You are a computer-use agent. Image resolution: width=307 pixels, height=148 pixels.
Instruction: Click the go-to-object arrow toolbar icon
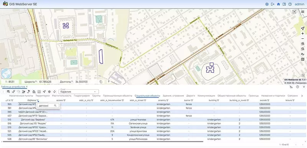coord(44,91)
